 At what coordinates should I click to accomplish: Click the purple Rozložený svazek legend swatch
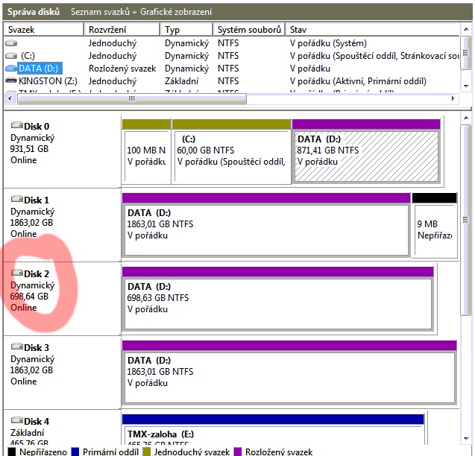[239, 452]
